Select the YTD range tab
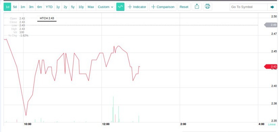This screenshot has width=279, height=132. [49, 7]
